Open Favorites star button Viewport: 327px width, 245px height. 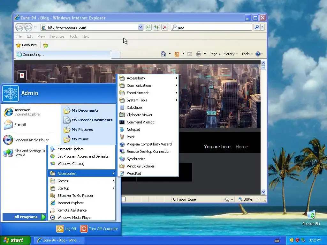27,45
